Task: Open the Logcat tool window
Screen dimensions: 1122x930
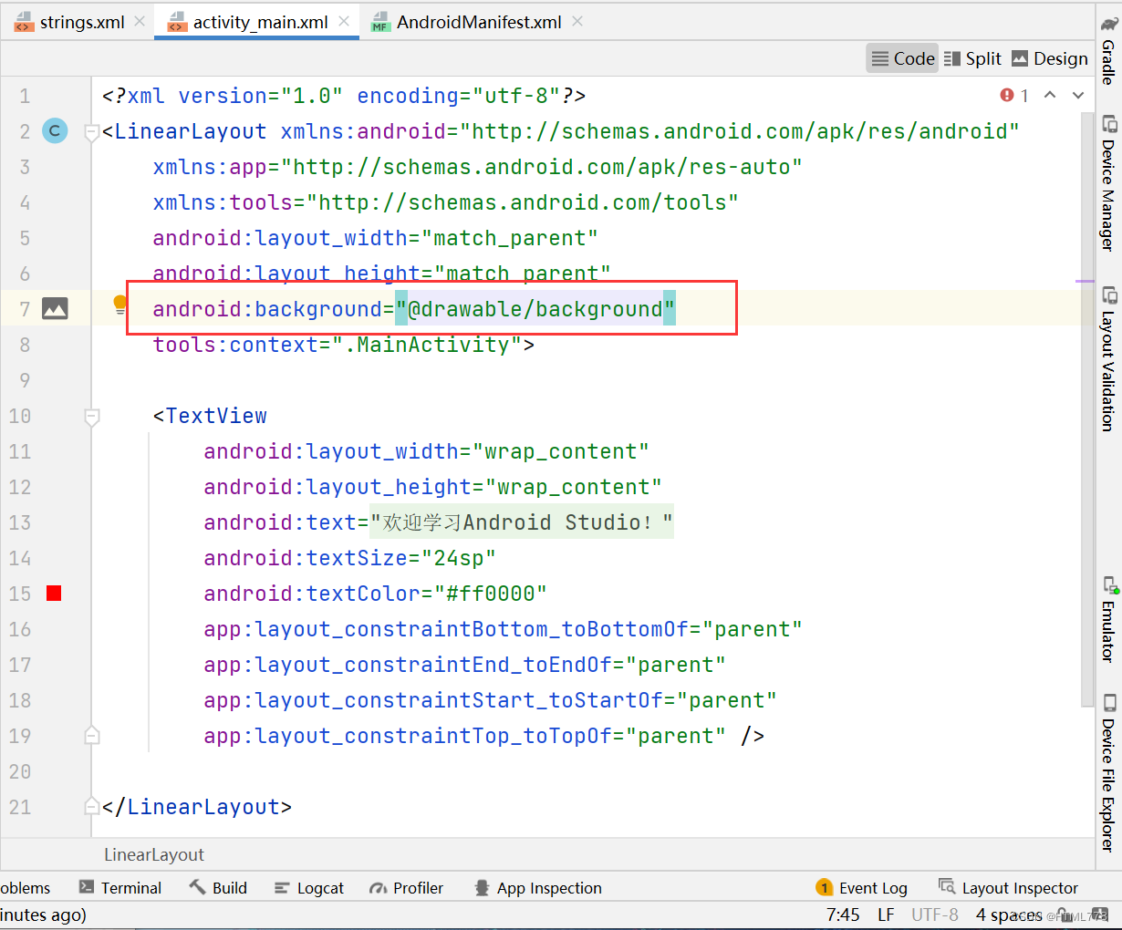Action: [x=309, y=888]
